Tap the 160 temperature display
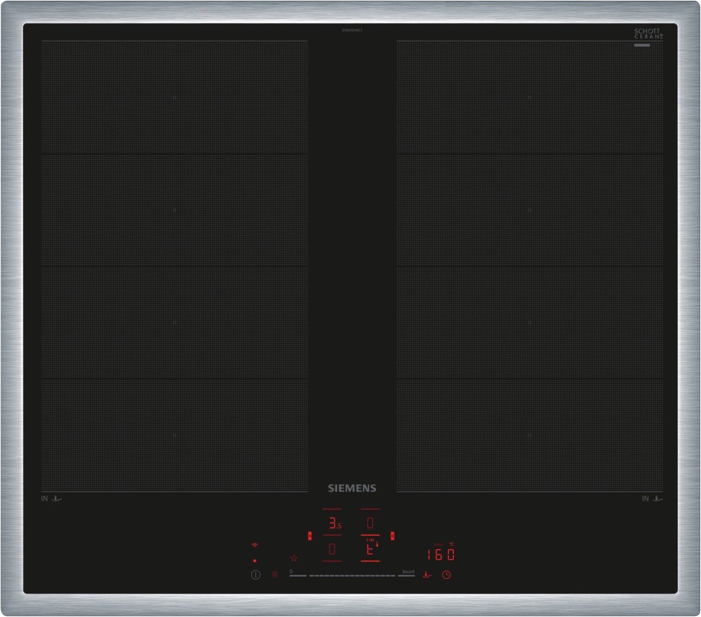 (440, 555)
